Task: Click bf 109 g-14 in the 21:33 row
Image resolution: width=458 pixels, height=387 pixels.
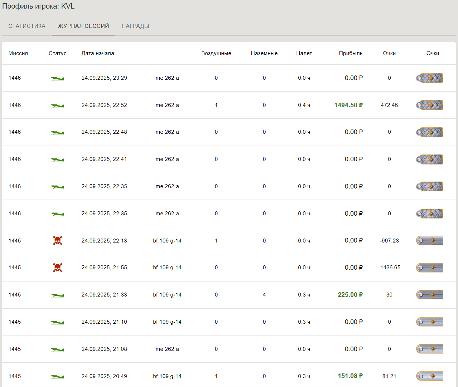Action: coord(167,295)
